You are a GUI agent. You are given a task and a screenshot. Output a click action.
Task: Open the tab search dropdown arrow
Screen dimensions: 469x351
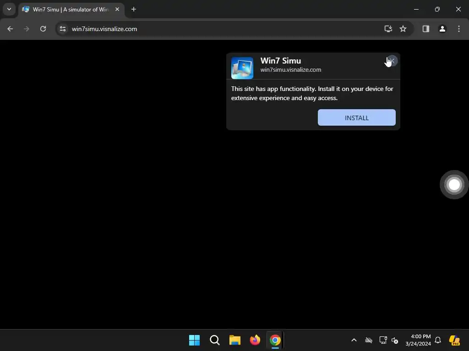tap(9, 9)
